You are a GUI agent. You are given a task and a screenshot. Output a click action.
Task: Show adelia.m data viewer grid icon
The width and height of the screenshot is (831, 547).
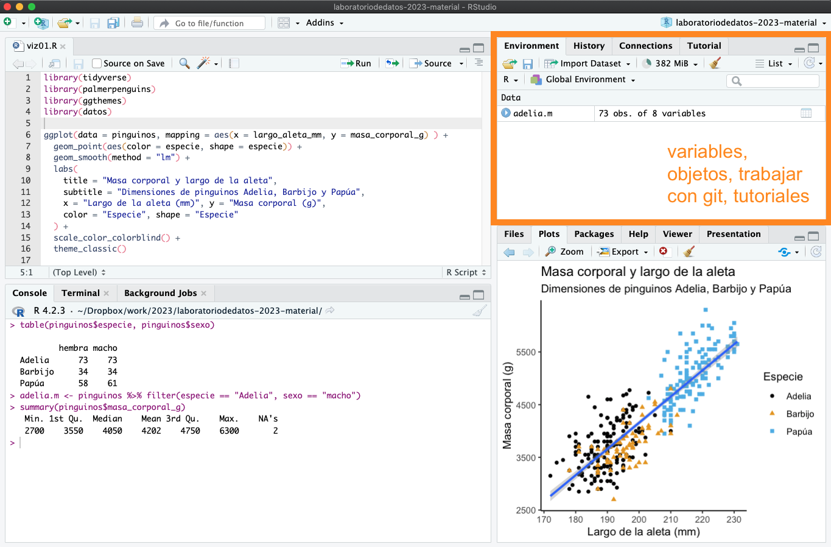(x=806, y=113)
